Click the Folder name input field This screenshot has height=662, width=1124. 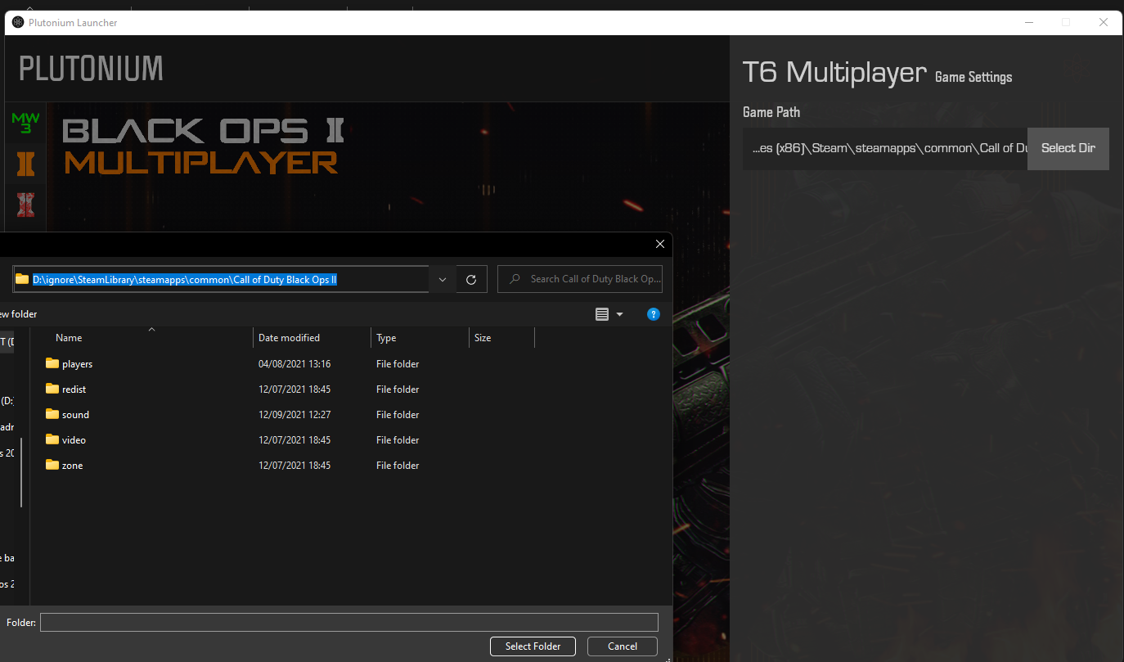tap(349, 623)
